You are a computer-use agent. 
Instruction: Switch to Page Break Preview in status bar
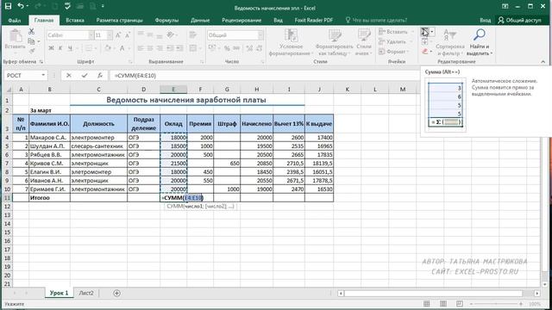pos(460,303)
